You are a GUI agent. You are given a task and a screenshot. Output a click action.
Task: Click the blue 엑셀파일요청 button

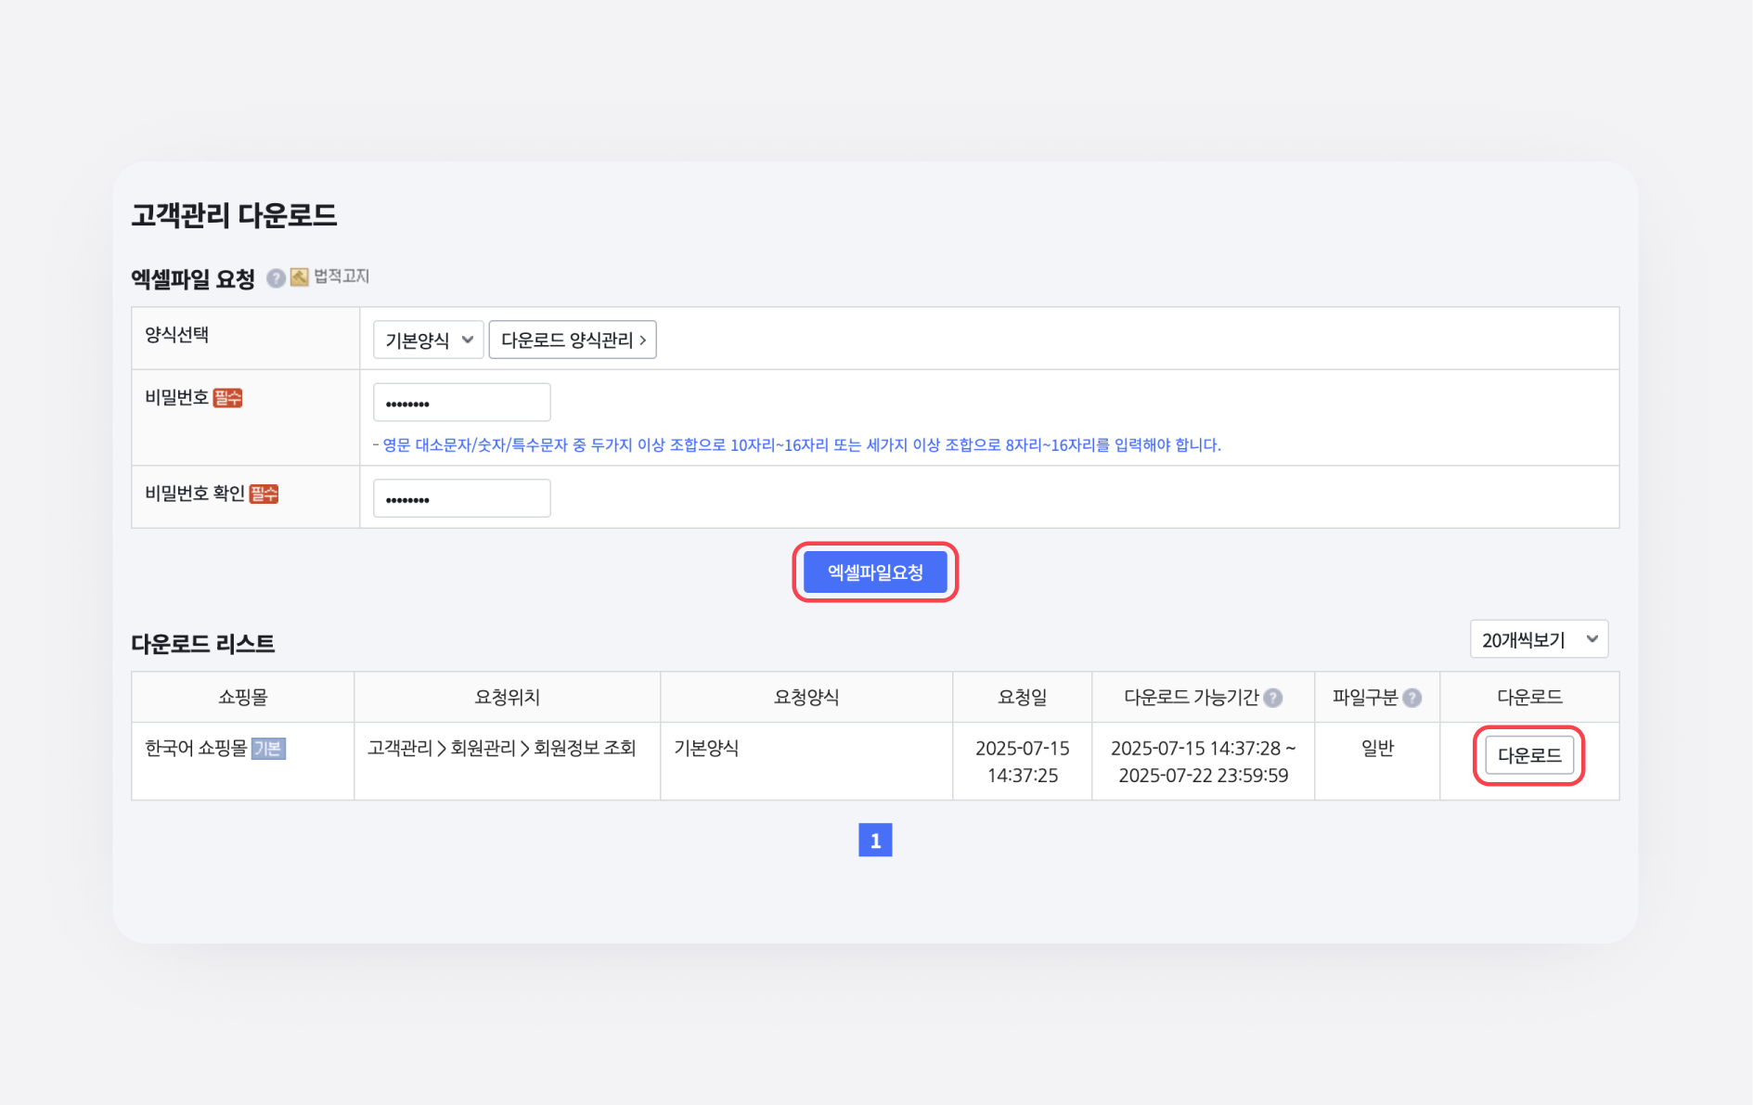875,572
